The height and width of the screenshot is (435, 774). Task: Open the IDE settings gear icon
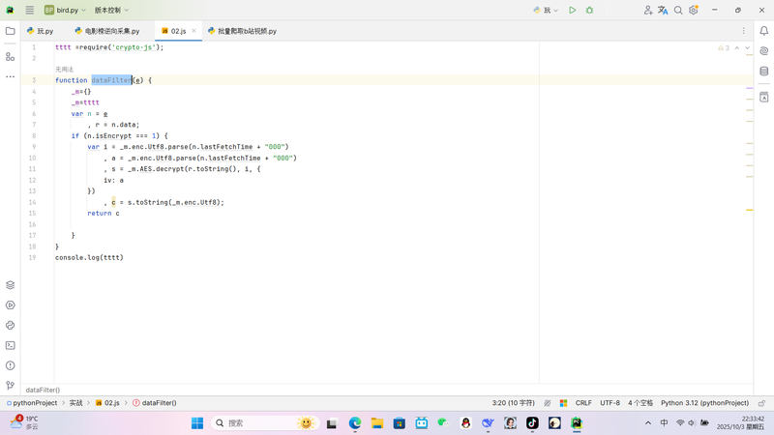point(694,11)
